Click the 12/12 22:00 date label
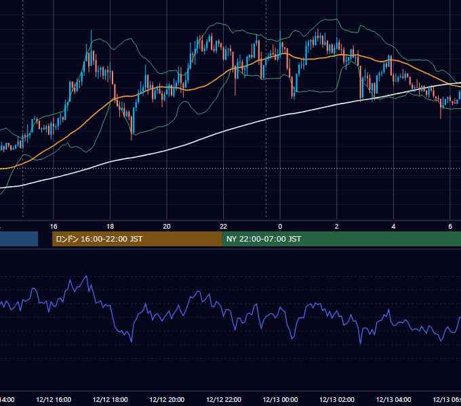This screenshot has height=406, width=461. click(x=224, y=399)
